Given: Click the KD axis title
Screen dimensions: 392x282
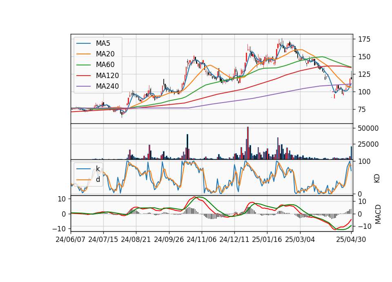Looking at the screenshot, I should [x=377, y=179].
